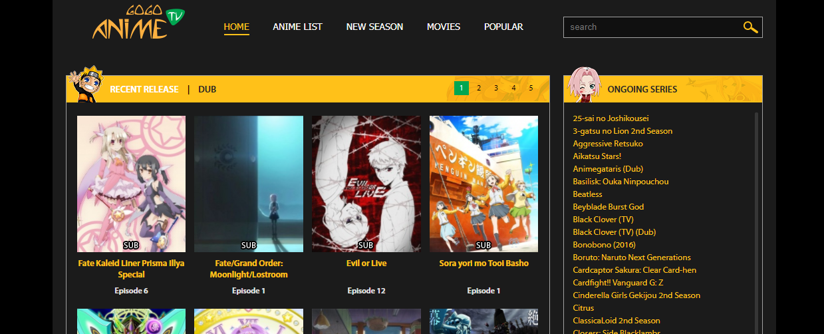Image resolution: width=824 pixels, height=334 pixels.
Task: Open Fate Kaleid Liner Prisma Illya poster
Action: click(131, 184)
